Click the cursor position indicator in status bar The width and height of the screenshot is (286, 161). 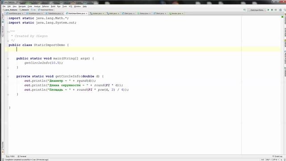[263, 160]
